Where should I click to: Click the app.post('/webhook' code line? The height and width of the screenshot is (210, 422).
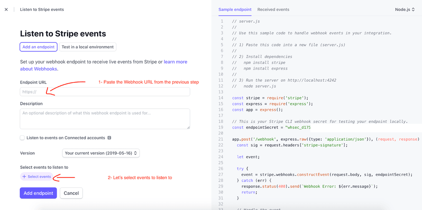326,139
